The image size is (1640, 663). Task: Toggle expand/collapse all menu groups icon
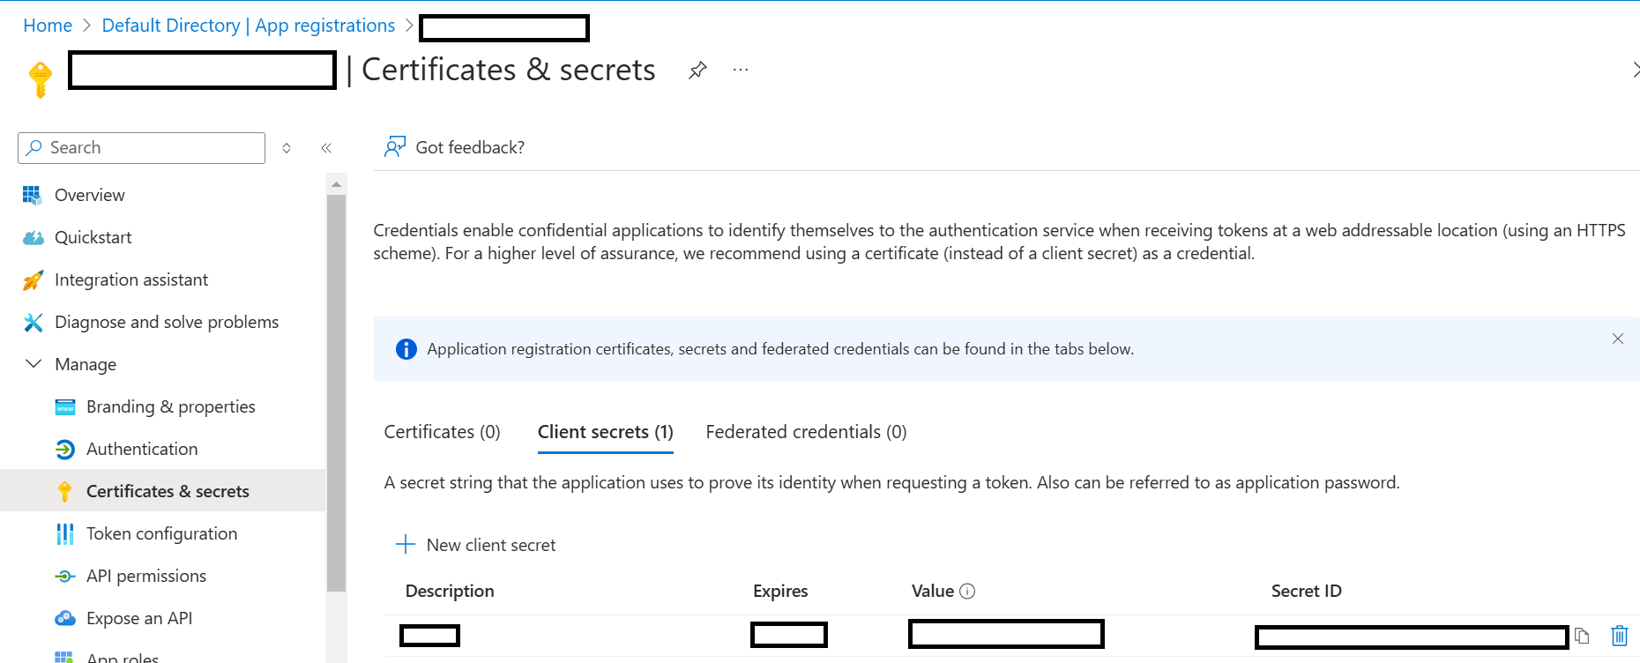287,148
